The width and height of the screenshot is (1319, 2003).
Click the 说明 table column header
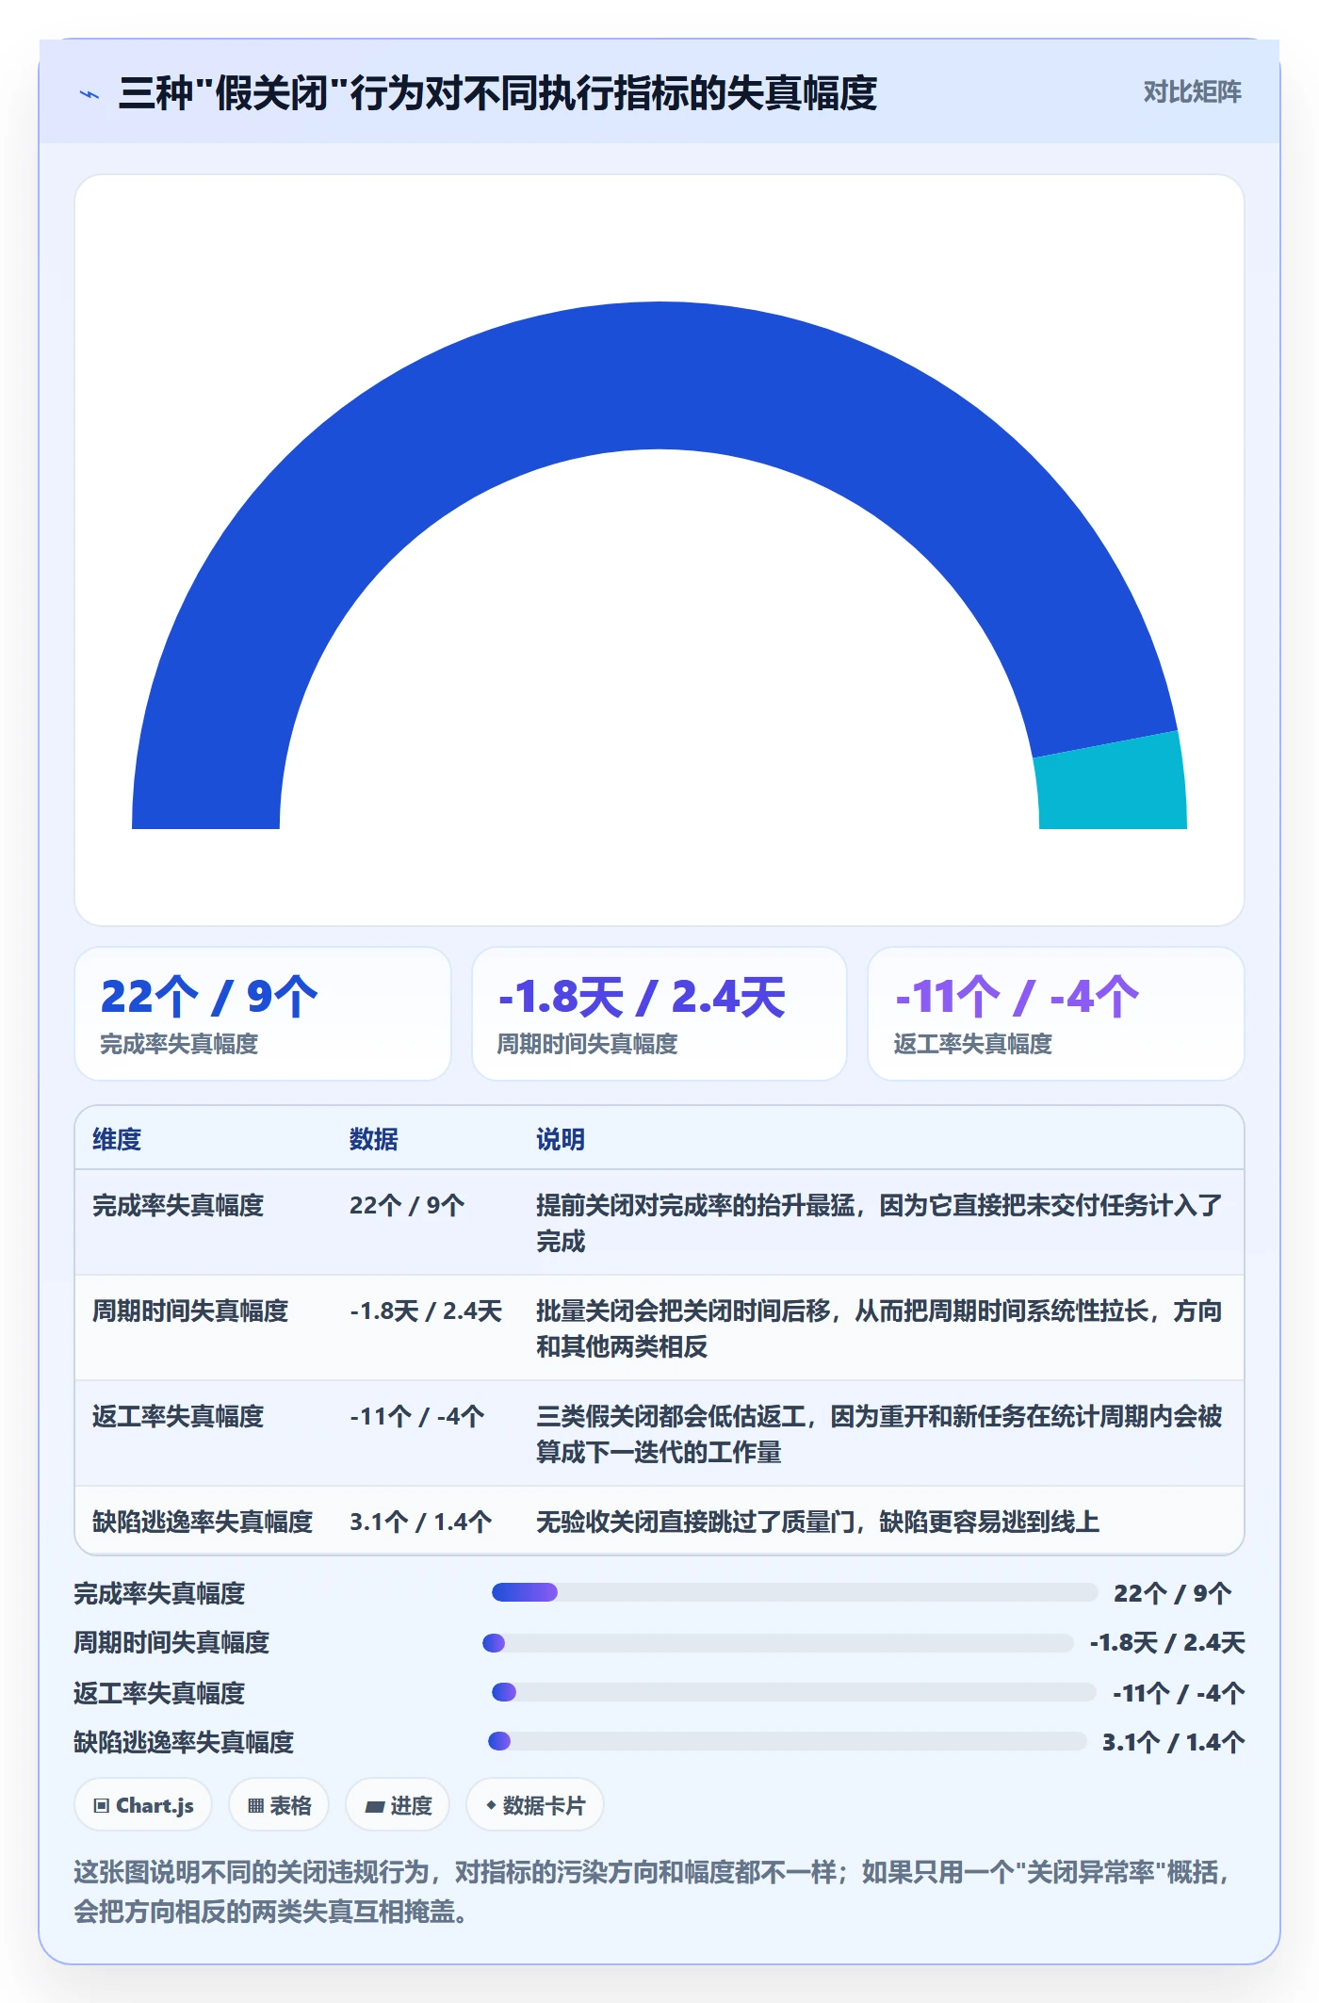561,1139
